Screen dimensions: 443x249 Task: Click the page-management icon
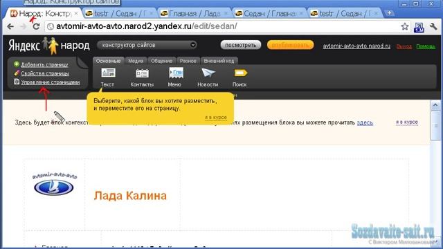point(17,82)
